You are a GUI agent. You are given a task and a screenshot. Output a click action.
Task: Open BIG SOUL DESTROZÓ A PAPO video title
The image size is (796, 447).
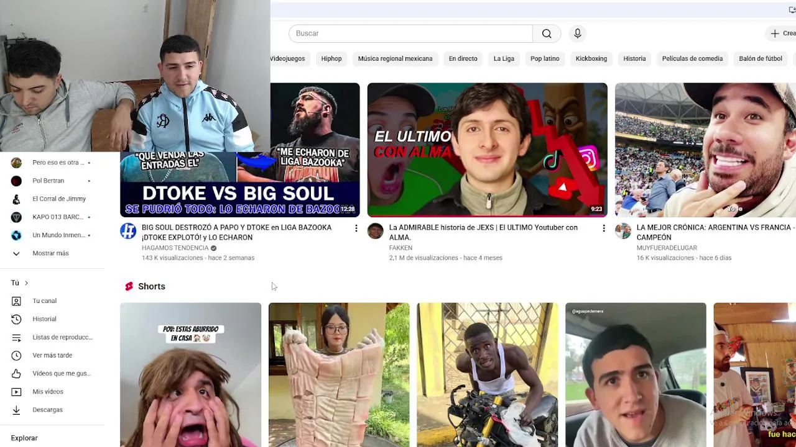coord(236,232)
